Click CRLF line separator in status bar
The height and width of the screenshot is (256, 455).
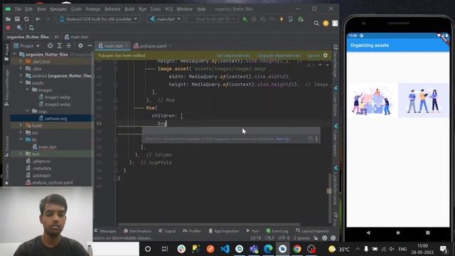pos(269,238)
